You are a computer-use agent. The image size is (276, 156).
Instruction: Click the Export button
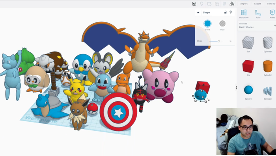click(x=257, y=4)
